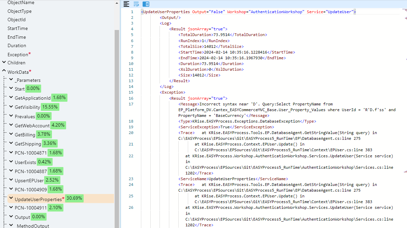Expand the GetBilling chevron

click(x=11, y=134)
